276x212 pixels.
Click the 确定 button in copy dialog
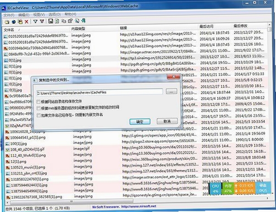(140, 121)
